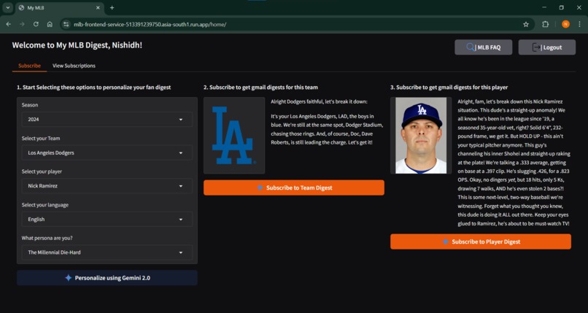This screenshot has height=313, width=588.
Task: Click the browser forward arrow
Action: 22,24
